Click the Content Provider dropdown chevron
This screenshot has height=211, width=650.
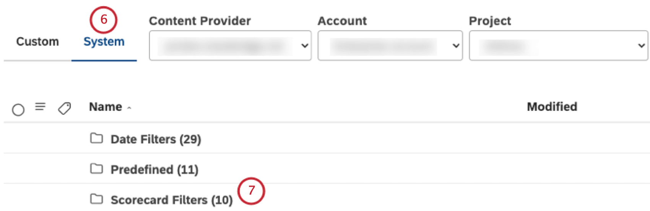pos(305,46)
